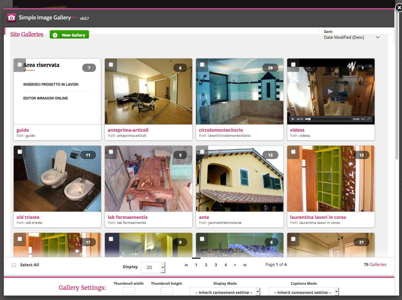The width and height of the screenshot is (402, 300).
Task: Click the count badge 12 on laurentina lavori in corso
Action: pyautogui.click(x=362, y=155)
